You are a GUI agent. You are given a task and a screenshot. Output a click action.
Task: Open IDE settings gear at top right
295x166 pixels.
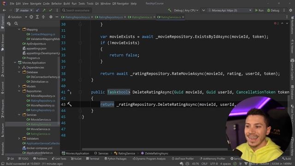291,10
